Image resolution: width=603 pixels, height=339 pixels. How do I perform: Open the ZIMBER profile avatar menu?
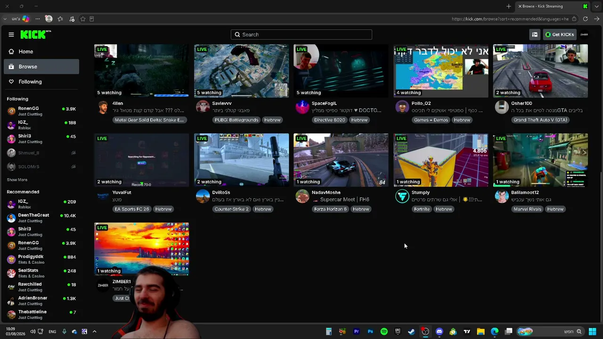pos(584,34)
